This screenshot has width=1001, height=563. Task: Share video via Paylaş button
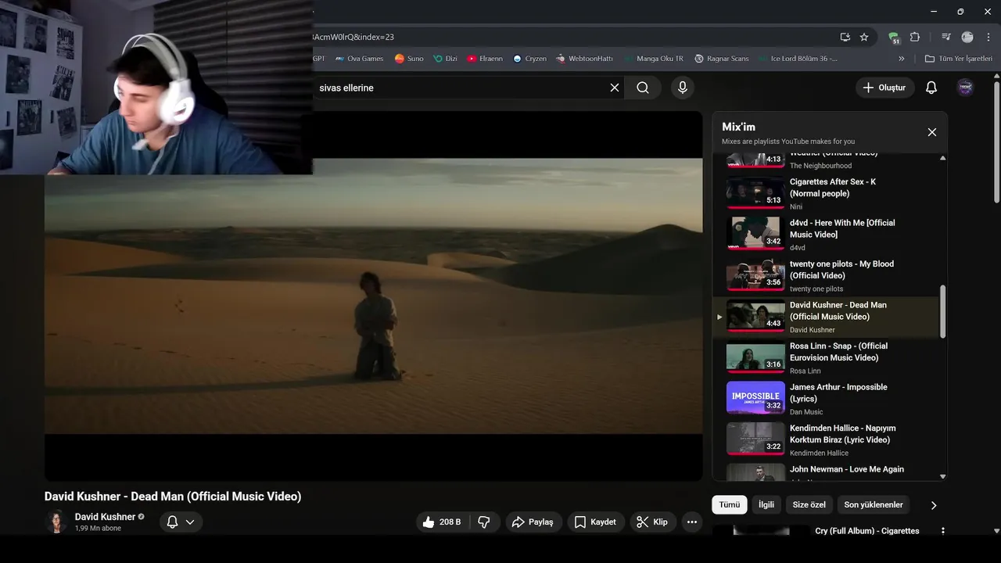pos(533,522)
